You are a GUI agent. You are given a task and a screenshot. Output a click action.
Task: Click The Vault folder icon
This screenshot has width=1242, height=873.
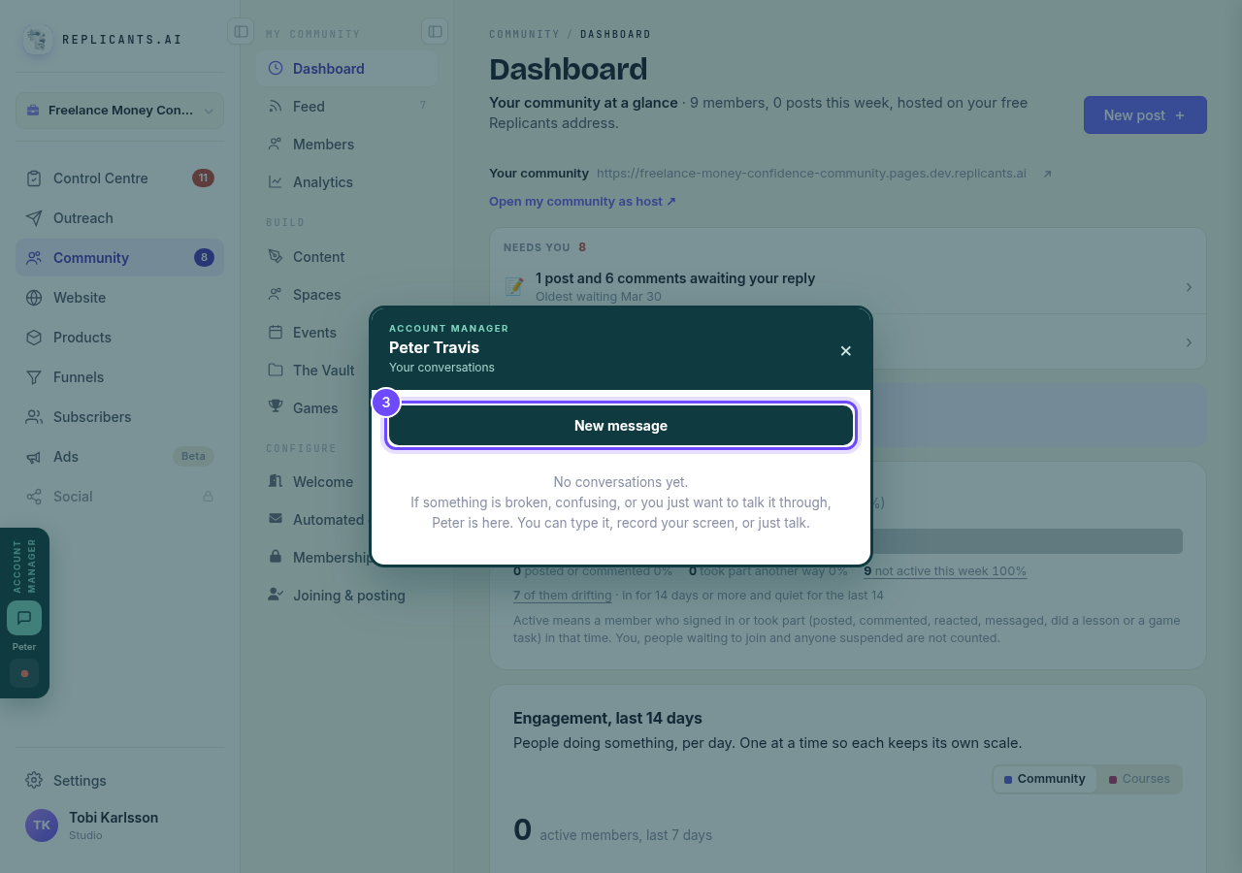pos(276,371)
